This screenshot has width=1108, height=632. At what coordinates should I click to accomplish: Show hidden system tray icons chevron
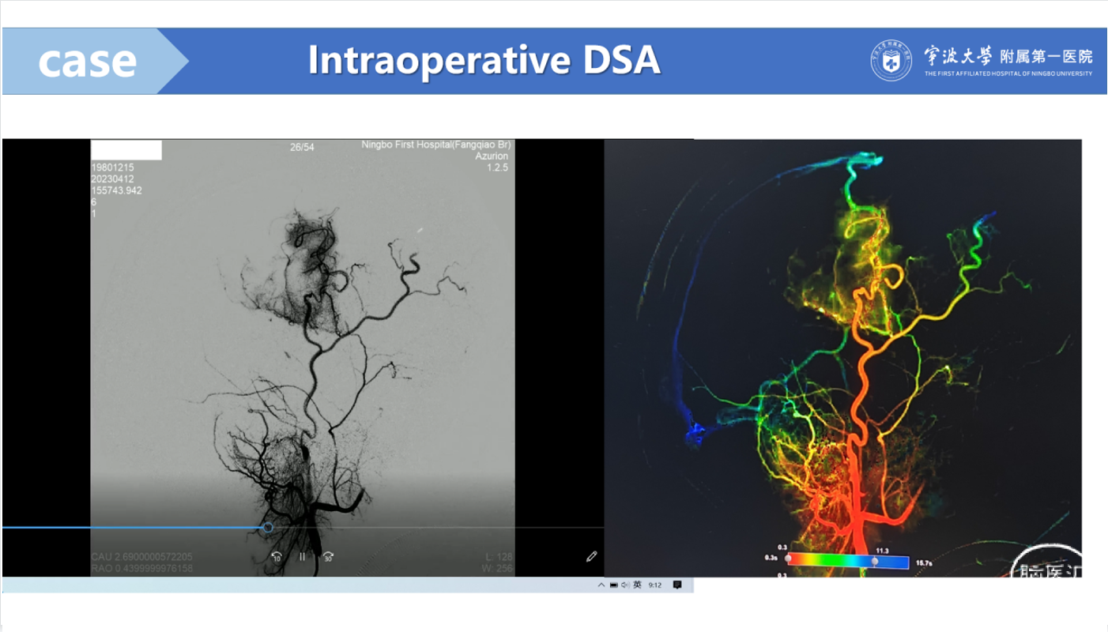pyautogui.click(x=601, y=585)
